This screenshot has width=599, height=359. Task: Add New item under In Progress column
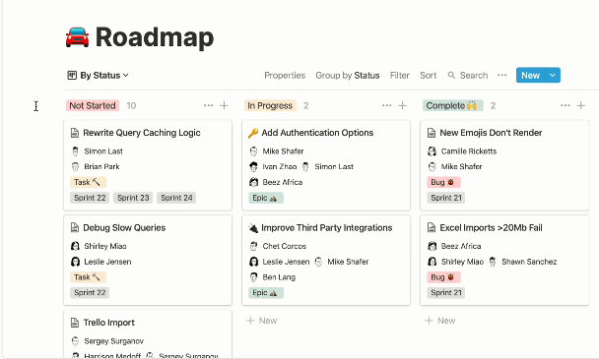pos(262,321)
